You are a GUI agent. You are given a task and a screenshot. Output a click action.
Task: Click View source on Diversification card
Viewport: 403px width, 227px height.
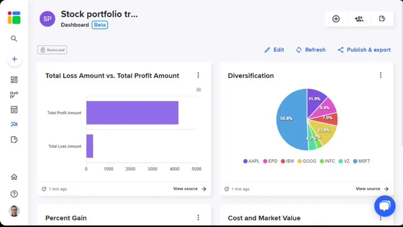(x=372, y=188)
